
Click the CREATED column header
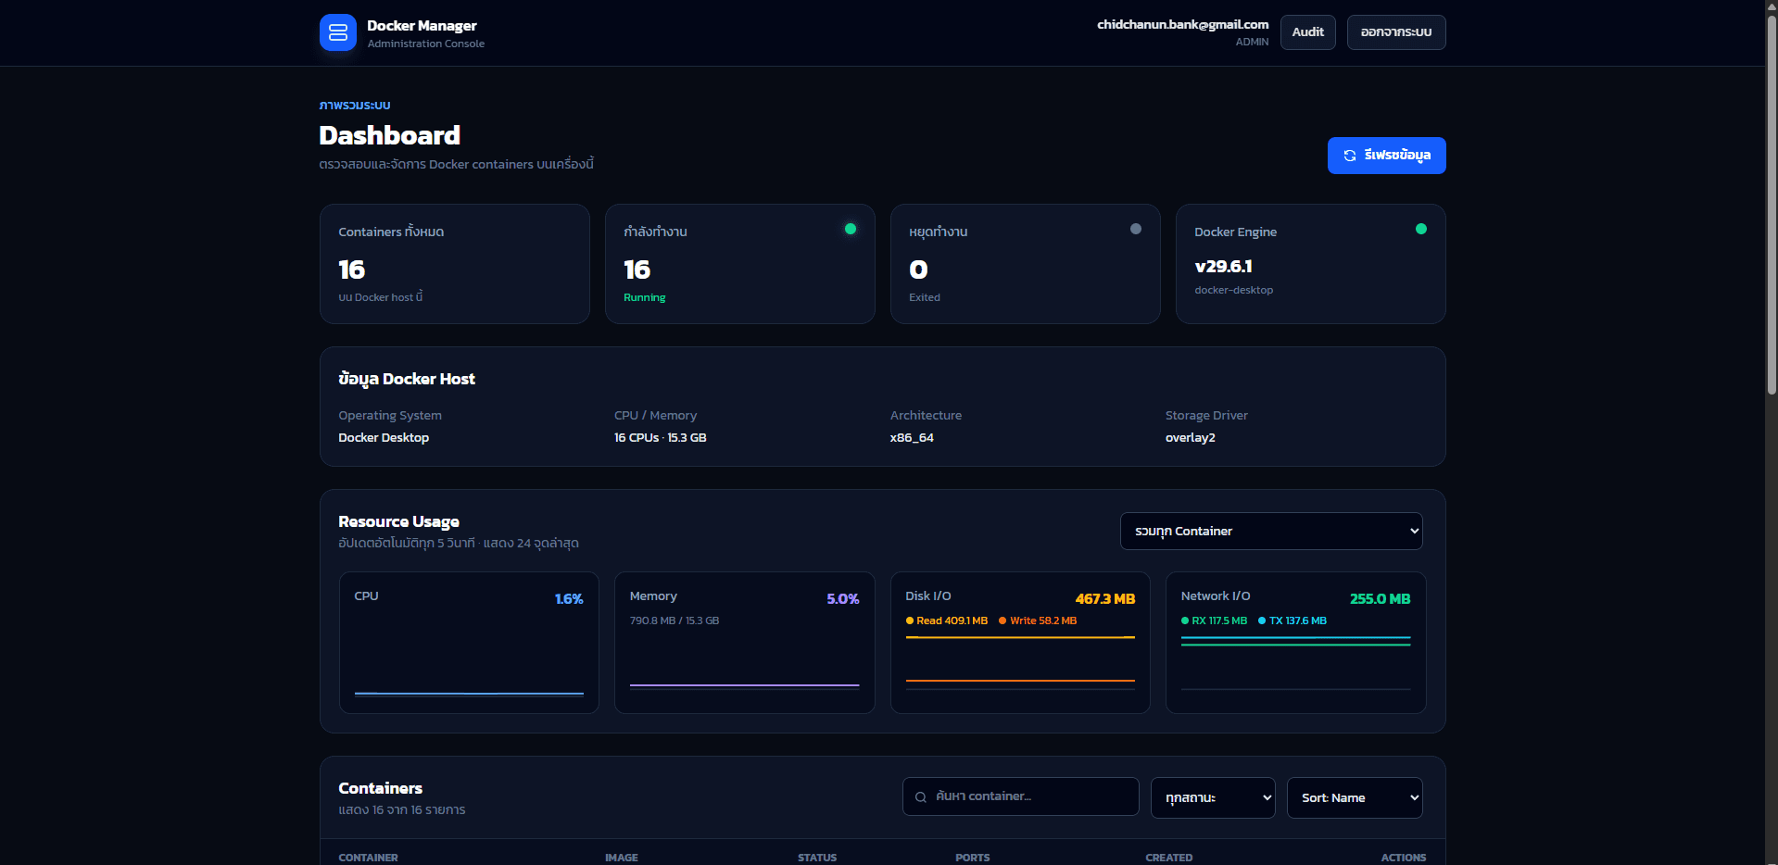click(x=1169, y=858)
